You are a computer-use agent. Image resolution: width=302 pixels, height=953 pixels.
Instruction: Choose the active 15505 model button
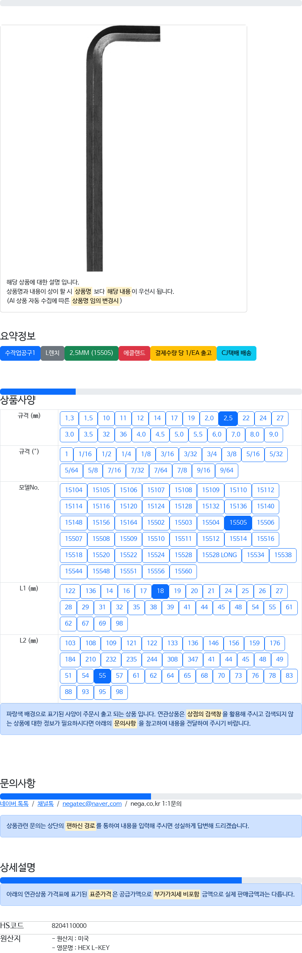click(x=238, y=523)
